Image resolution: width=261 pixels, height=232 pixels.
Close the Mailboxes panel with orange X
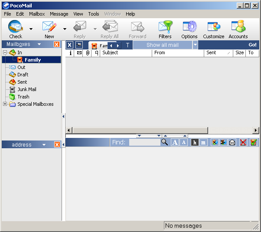[57, 45]
